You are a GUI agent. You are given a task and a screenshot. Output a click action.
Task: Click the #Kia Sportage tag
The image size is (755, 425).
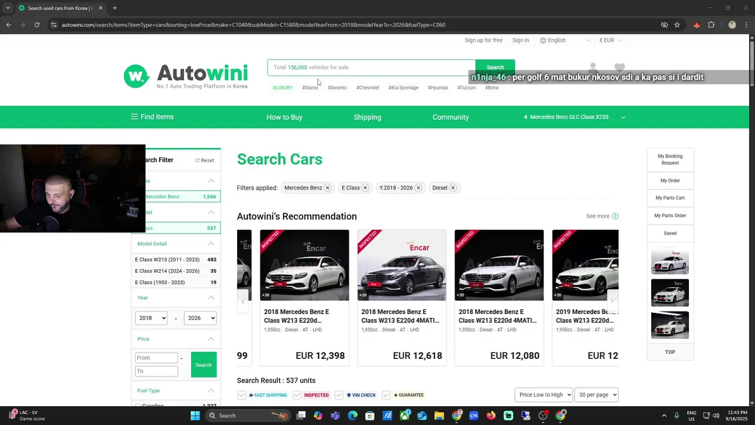(x=403, y=87)
